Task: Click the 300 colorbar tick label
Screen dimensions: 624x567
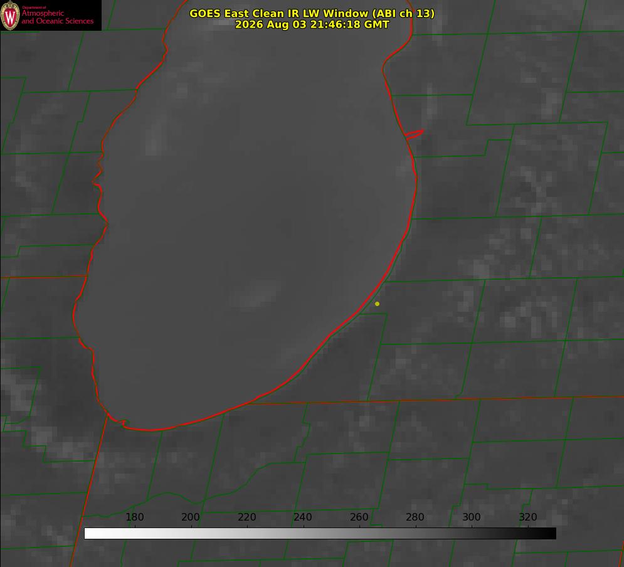Action: pos(472,517)
